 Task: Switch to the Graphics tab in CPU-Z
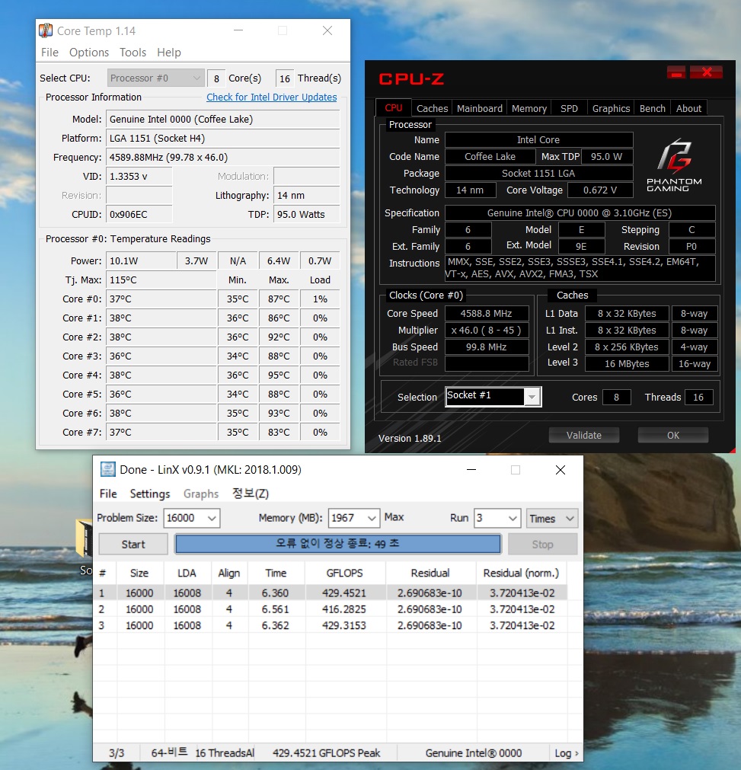[611, 108]
